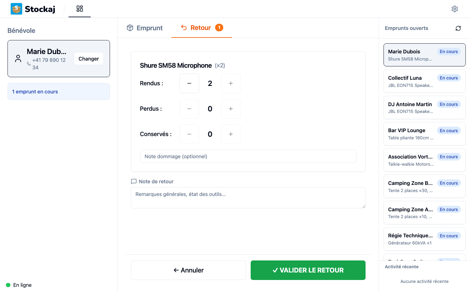470x293 pixels.
Task: Click the person icon beside Marie Dubois
Action: (18, 59)
